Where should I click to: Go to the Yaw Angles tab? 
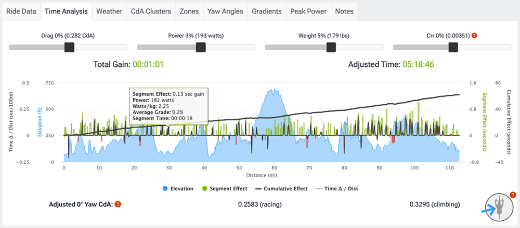(x=225, y=11)
